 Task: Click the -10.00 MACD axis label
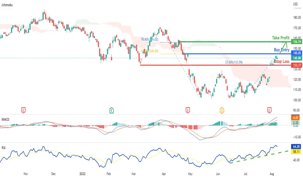[x=297, y=137]
